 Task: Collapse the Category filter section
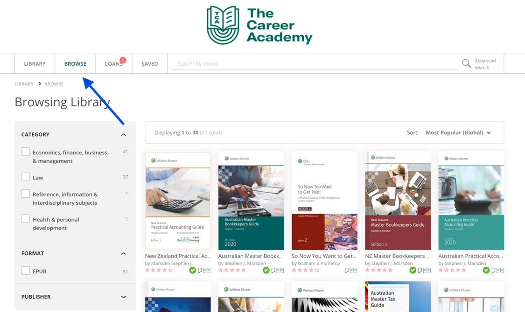pos(124,135)
